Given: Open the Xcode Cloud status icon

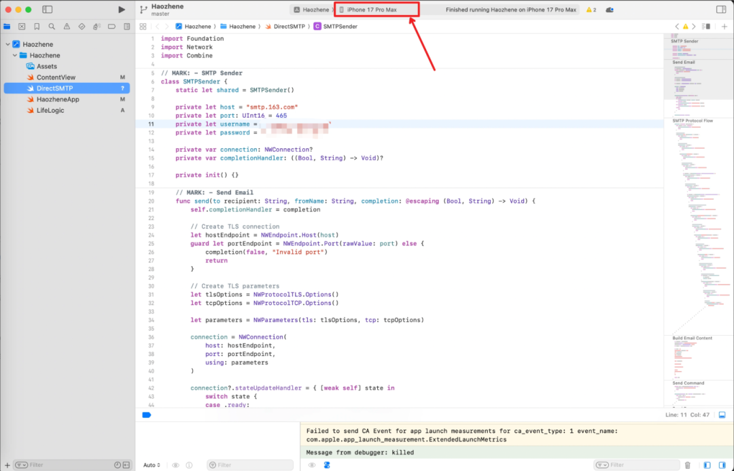Looking at the screenshot, I should [x=610, y=10].
